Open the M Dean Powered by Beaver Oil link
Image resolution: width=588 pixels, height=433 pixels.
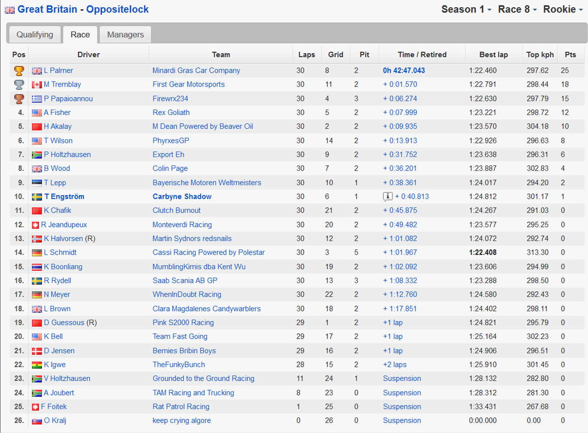pos(203,126)
